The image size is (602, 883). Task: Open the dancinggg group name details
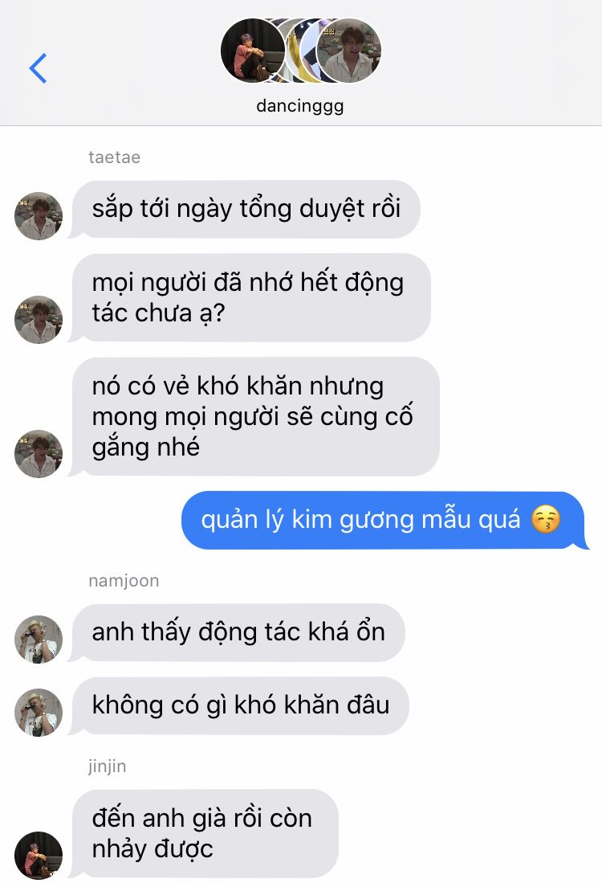point(300,105)
